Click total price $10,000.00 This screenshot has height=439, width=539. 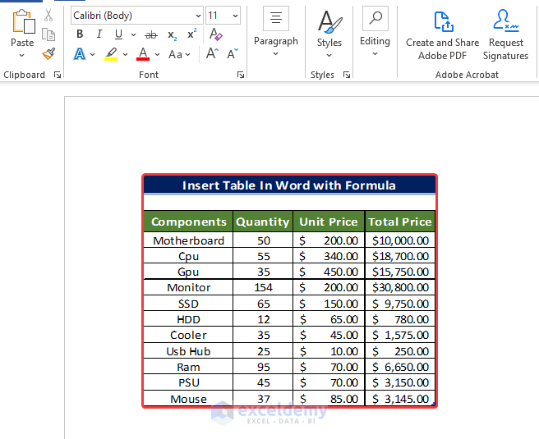(x=400, y=240)
